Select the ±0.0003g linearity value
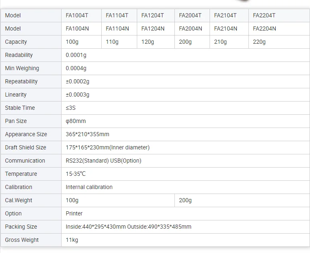310x253 pixels. 77,95
